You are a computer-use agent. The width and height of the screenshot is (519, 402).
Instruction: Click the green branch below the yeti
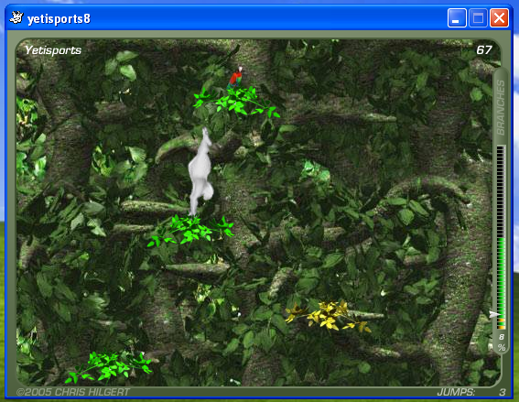point(190,231)
